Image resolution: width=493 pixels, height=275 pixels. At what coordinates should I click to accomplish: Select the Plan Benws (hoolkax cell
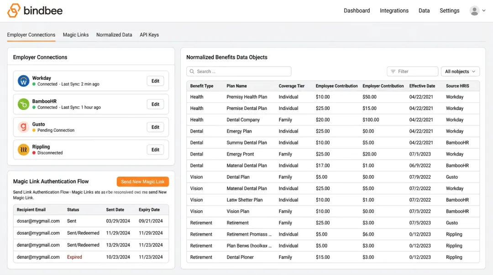(x=249, y=246)
